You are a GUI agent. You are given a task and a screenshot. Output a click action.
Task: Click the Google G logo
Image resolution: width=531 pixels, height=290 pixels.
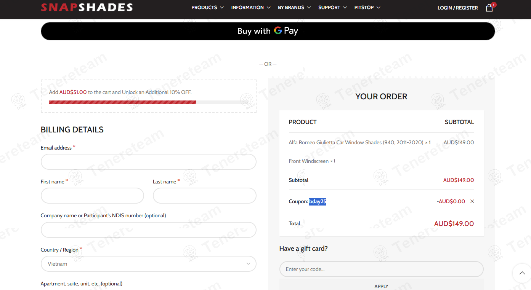[x=278, y=31]
